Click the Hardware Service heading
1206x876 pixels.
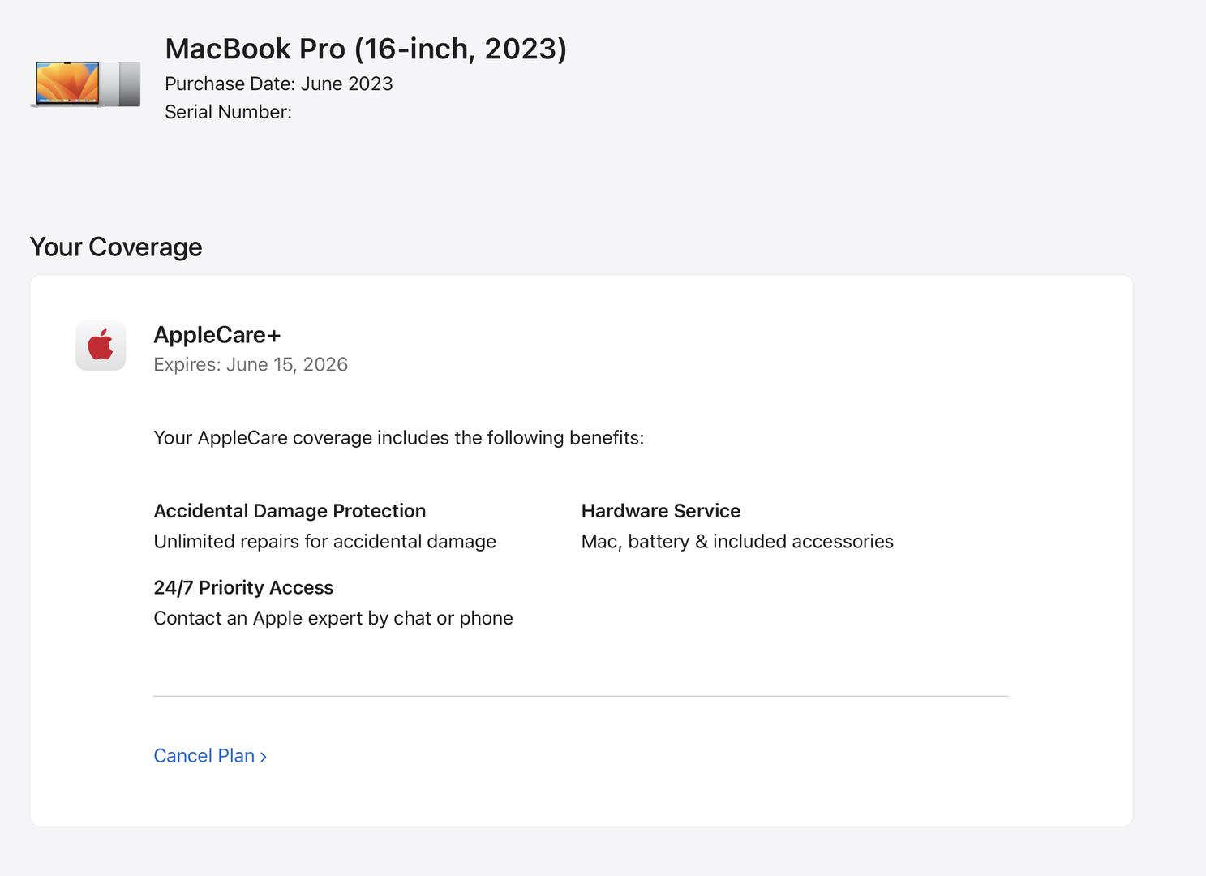pos(660,511)
